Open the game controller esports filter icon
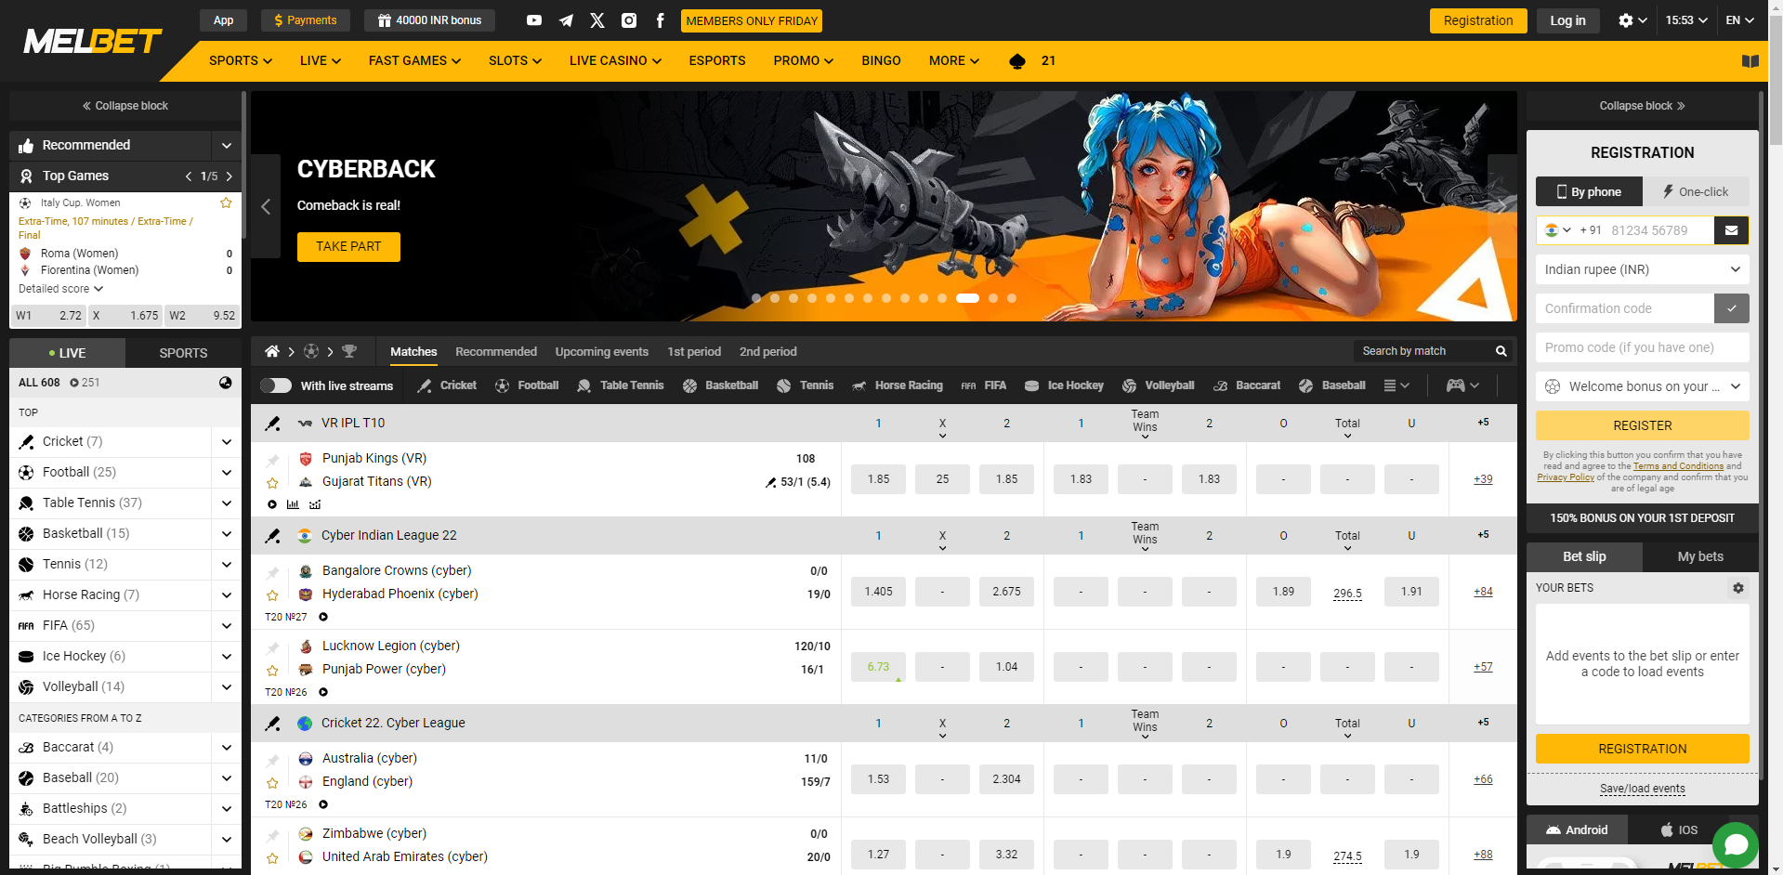This screenshot has width=1783, height=875. (1455, 385)
